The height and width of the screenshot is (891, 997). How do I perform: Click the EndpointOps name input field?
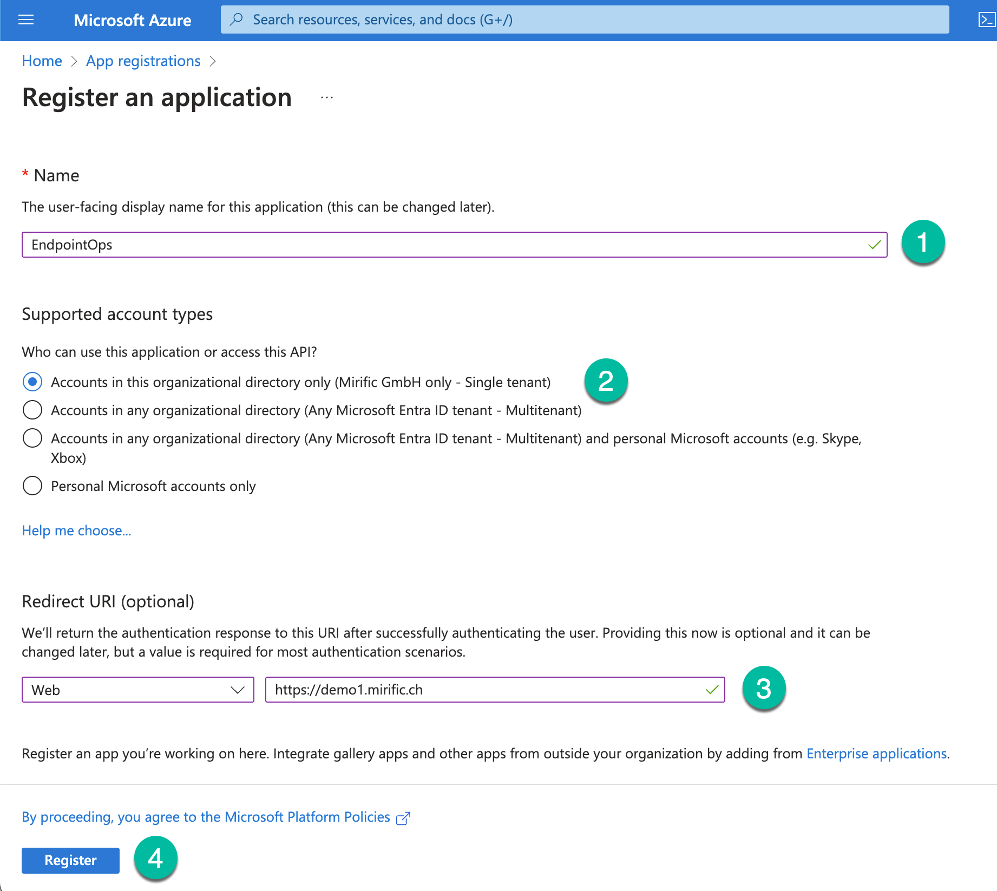coord(444,245)
